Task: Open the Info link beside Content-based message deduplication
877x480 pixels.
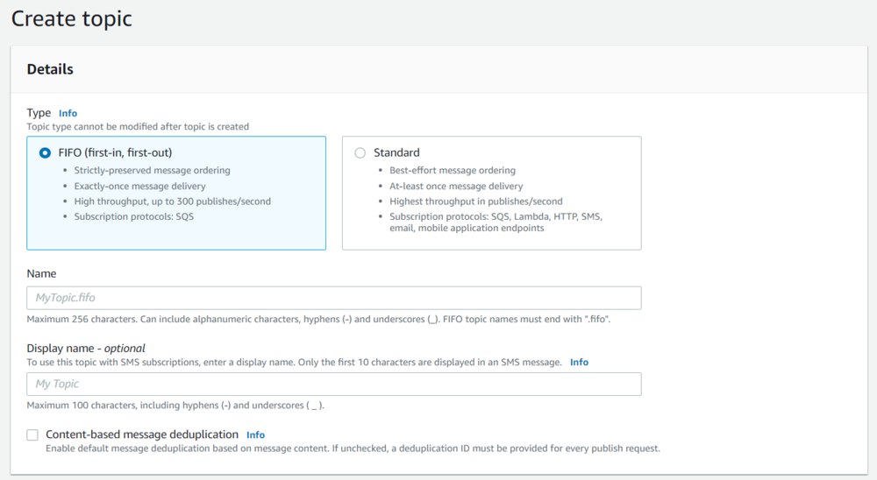Action: tap(255, 434)
